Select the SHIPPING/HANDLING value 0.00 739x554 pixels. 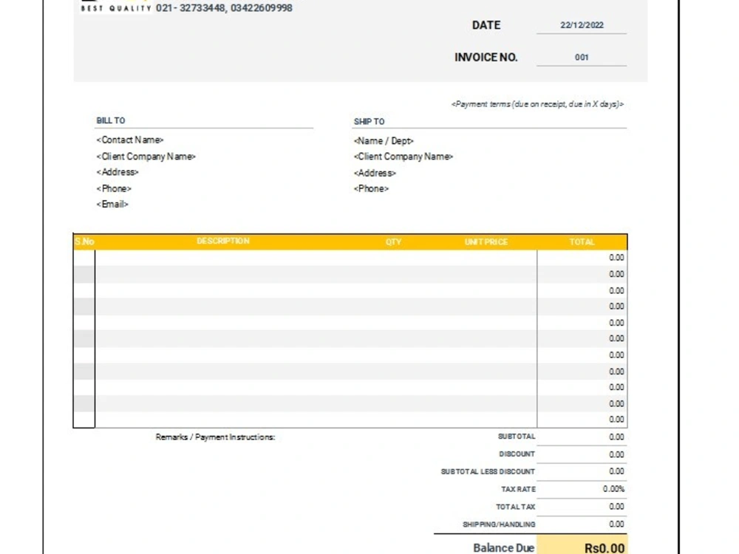tap(616, 524)
